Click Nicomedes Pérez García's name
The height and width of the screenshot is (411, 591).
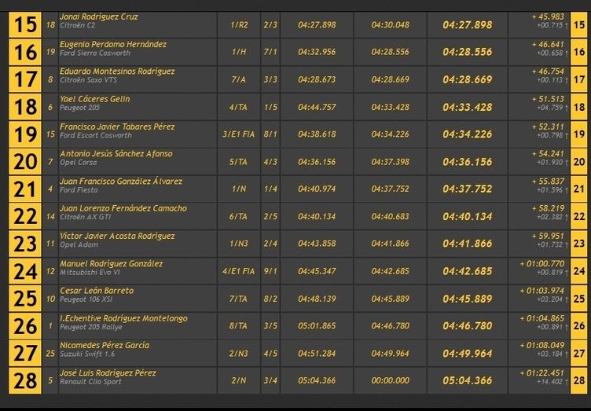pyautogui.click(x=105, y=345)
